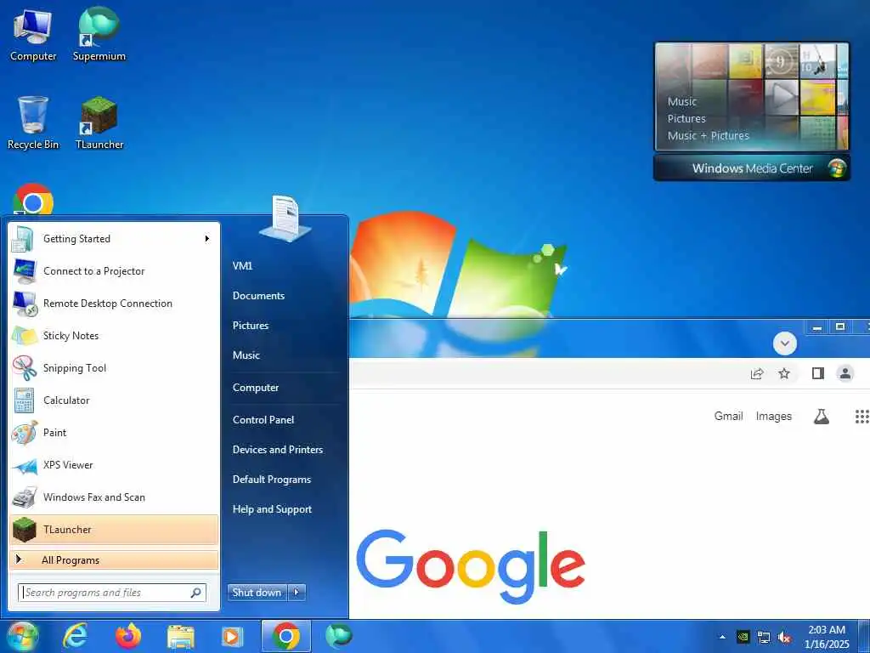Viewport: 870px width, 653px height.
Task: Click the Shut down button
Action: pyautogui.click(x=257, y=593)
